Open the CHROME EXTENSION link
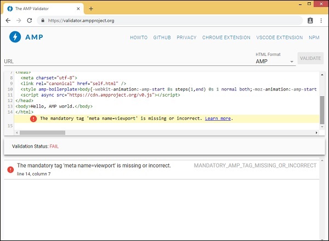This screenshot has width=329, height=241. point(226,38)
